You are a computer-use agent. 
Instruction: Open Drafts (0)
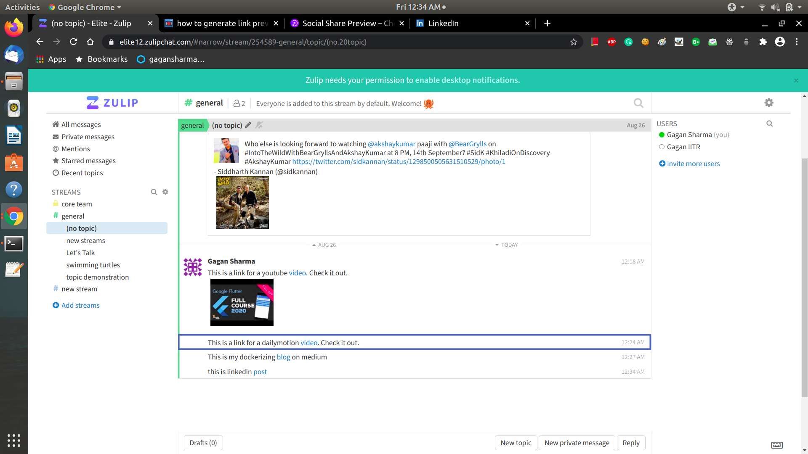[203, 443]
